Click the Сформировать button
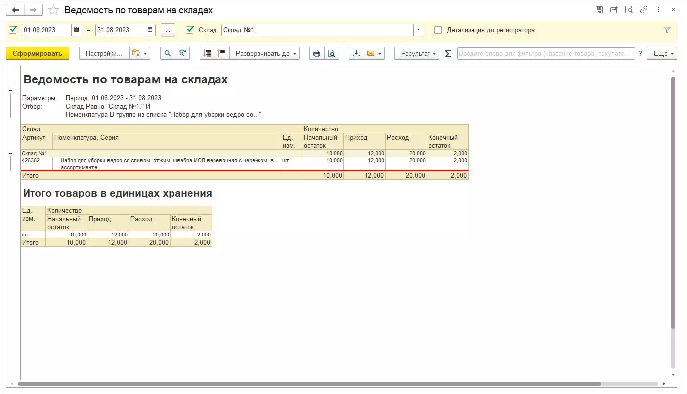The width and height of the screenshot is (687, 394). pos(38,53)
